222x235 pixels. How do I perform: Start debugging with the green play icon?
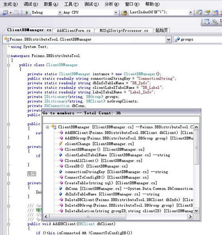coord(27,12)
